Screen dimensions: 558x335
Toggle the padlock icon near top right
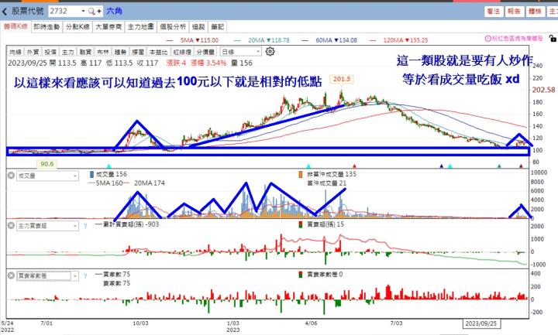553,39
